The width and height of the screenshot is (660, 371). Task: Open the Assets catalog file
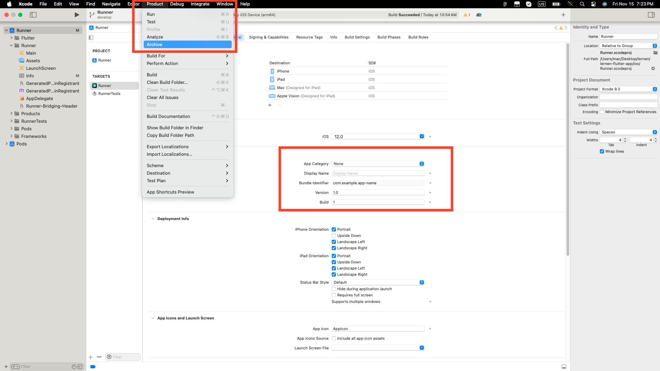tap(33, 61)
